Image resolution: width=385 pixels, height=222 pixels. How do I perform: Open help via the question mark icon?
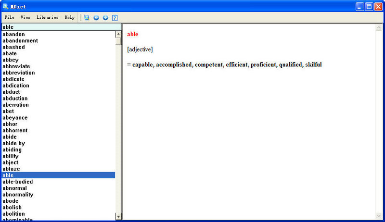tap(115, 18)
